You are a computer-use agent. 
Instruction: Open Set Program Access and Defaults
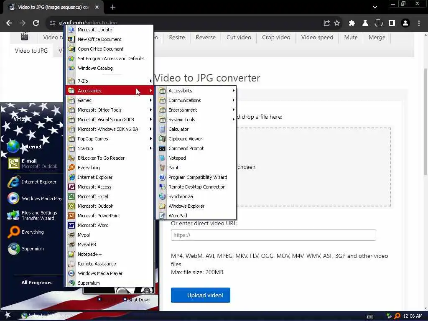[x=110, y=59]
